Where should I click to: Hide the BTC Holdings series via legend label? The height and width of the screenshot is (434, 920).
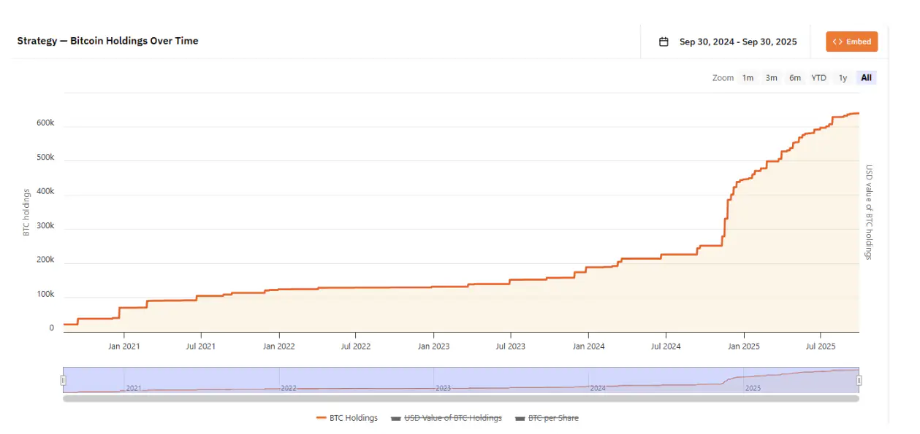(354, 418)
